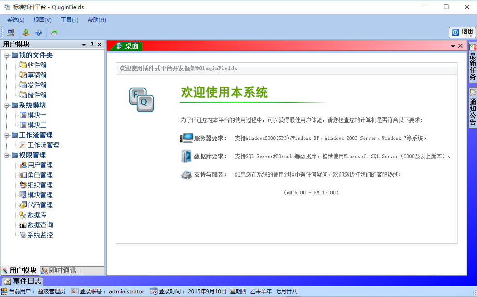Click the service hours (AM 9:00 – PM 17:00)
477x297 pixels.
[311, 193]
